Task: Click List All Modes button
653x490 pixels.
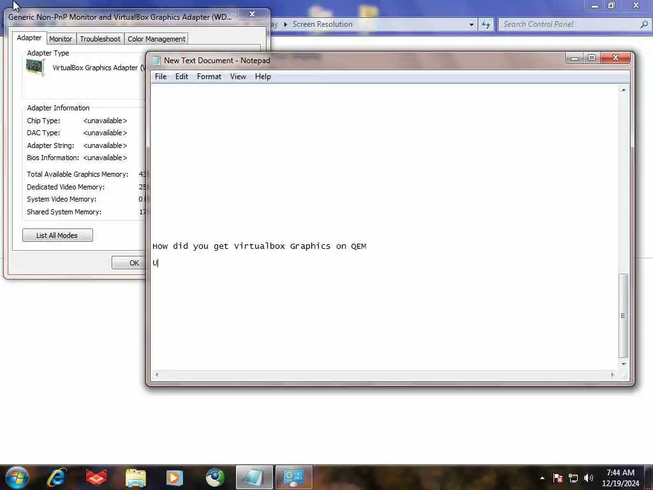Action: pyautogui.click(x=57, y=235)
